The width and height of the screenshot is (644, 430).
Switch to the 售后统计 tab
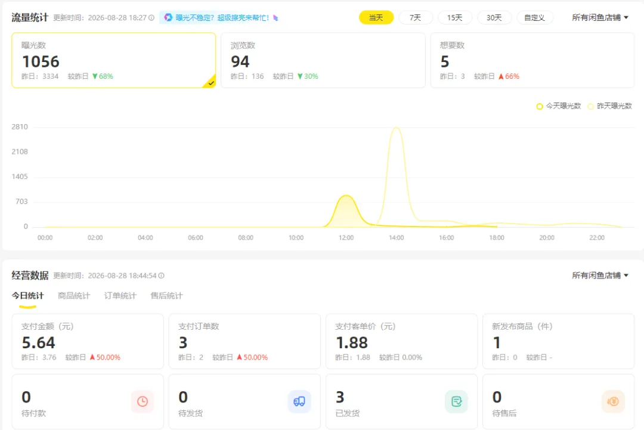(x=167, y=296)
